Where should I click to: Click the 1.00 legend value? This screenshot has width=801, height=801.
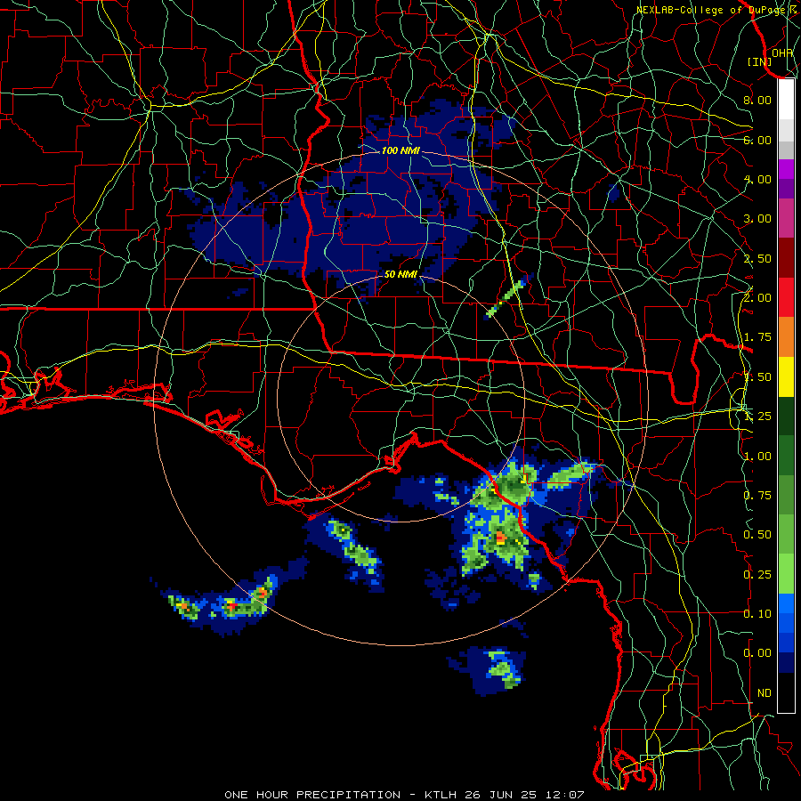tap(757, 457)
